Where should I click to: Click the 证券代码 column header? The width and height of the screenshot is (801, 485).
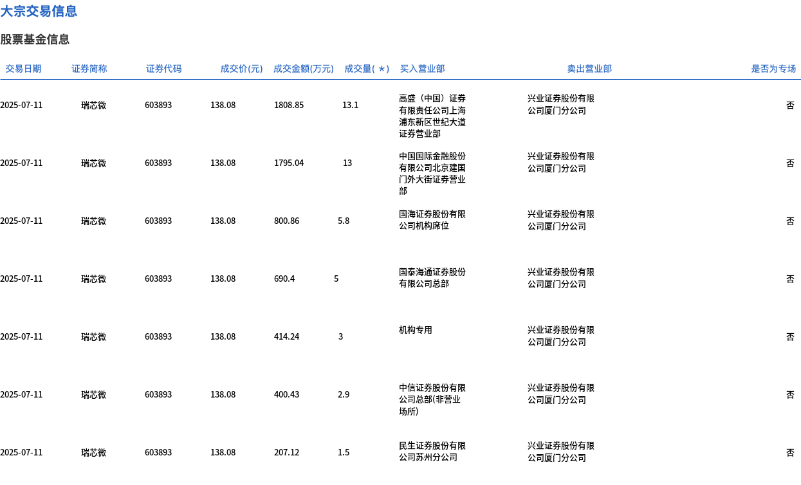tap(163, 69)
